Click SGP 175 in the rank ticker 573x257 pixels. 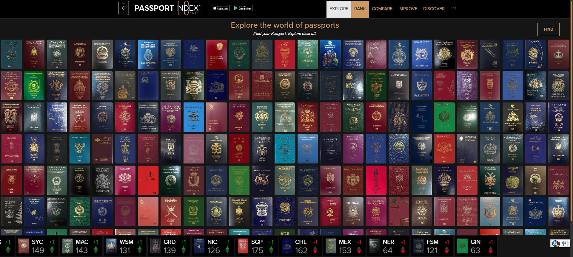point(257,246)
